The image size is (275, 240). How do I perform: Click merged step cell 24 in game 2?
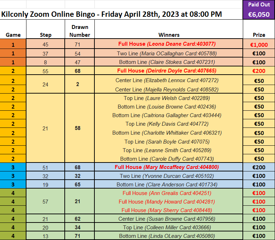pos(46,84)
